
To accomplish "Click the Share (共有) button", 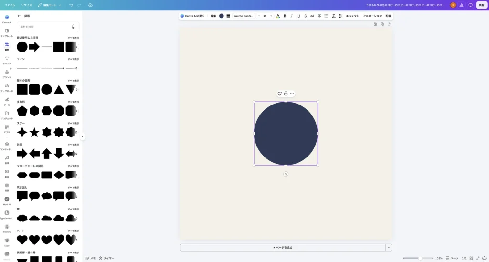I will click(481, 5).
